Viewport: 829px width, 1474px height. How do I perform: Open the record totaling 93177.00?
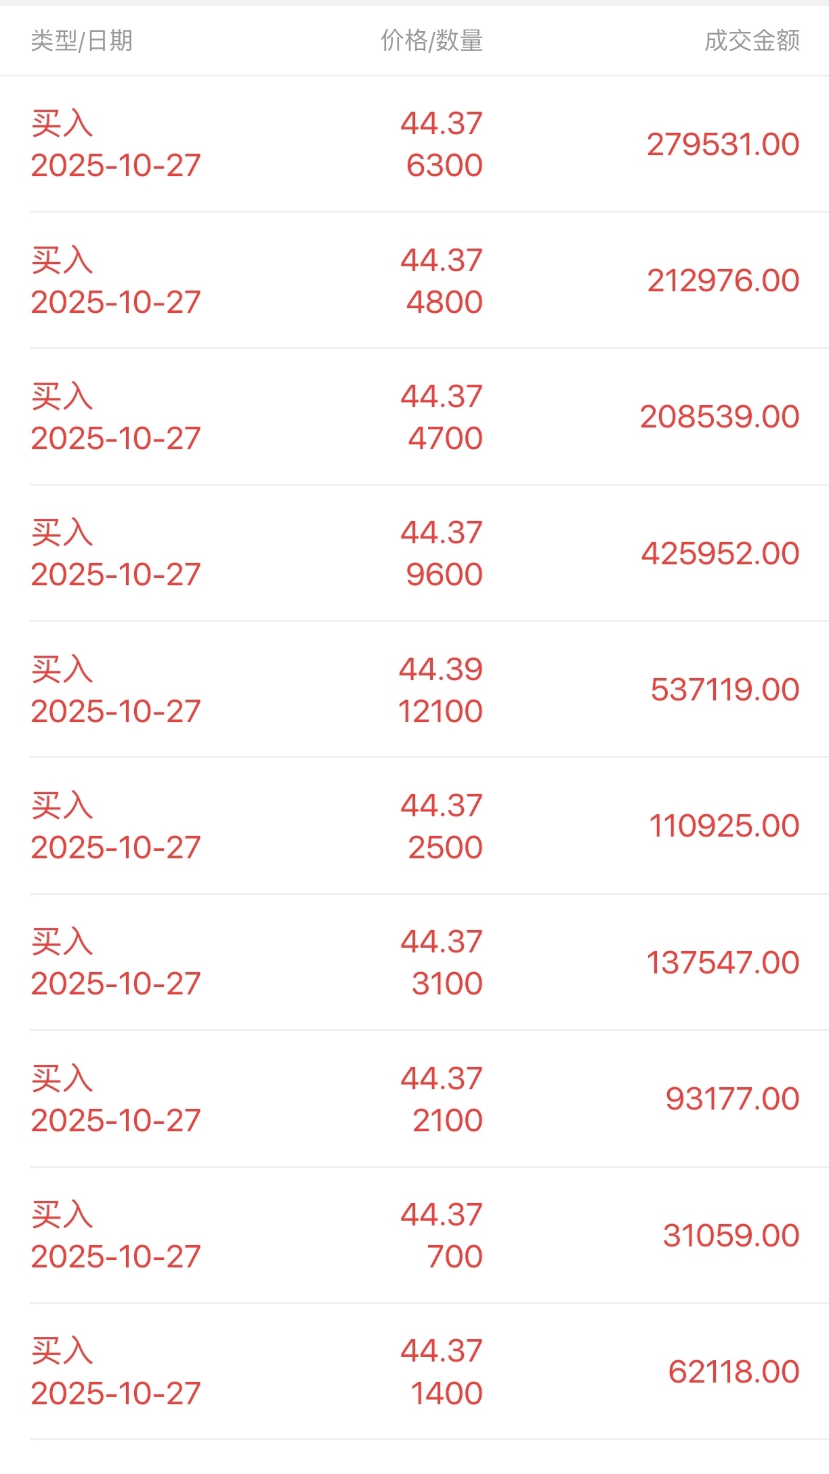(414, 1099)
